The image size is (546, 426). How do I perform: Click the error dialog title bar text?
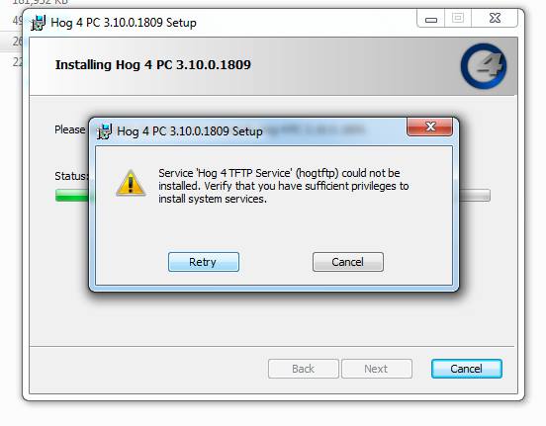click(190, 131)
